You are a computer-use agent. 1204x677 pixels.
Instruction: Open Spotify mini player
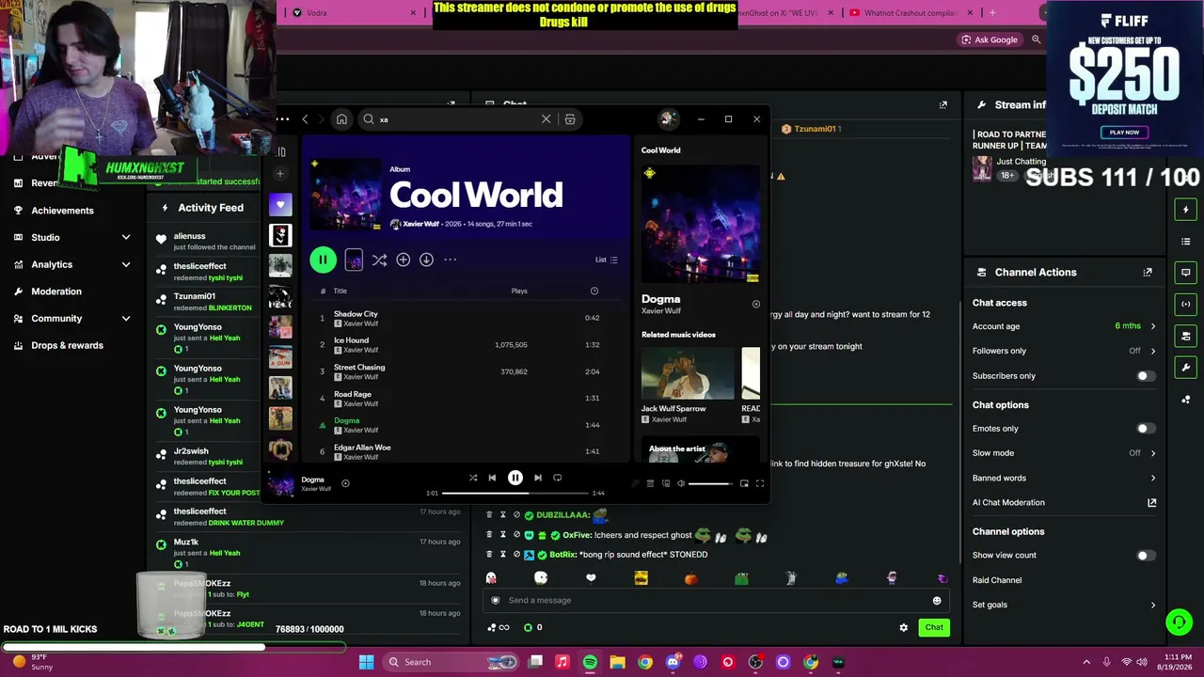pos(744,483)
